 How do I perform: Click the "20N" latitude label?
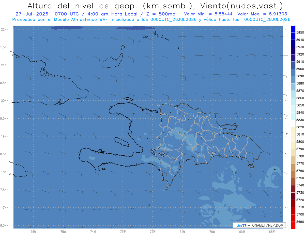click(x=4, y=101)
